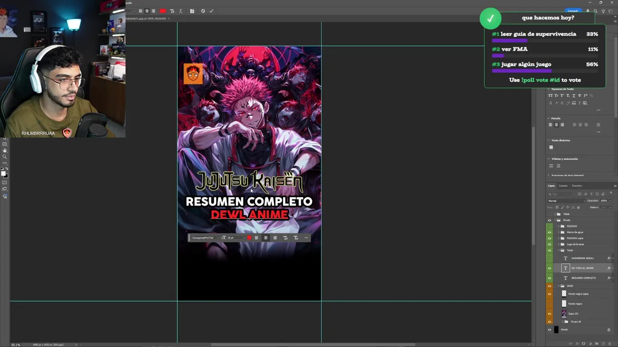Hide the Logo de la serie group
Screen dimensions: 618x347
coord(549,244)
